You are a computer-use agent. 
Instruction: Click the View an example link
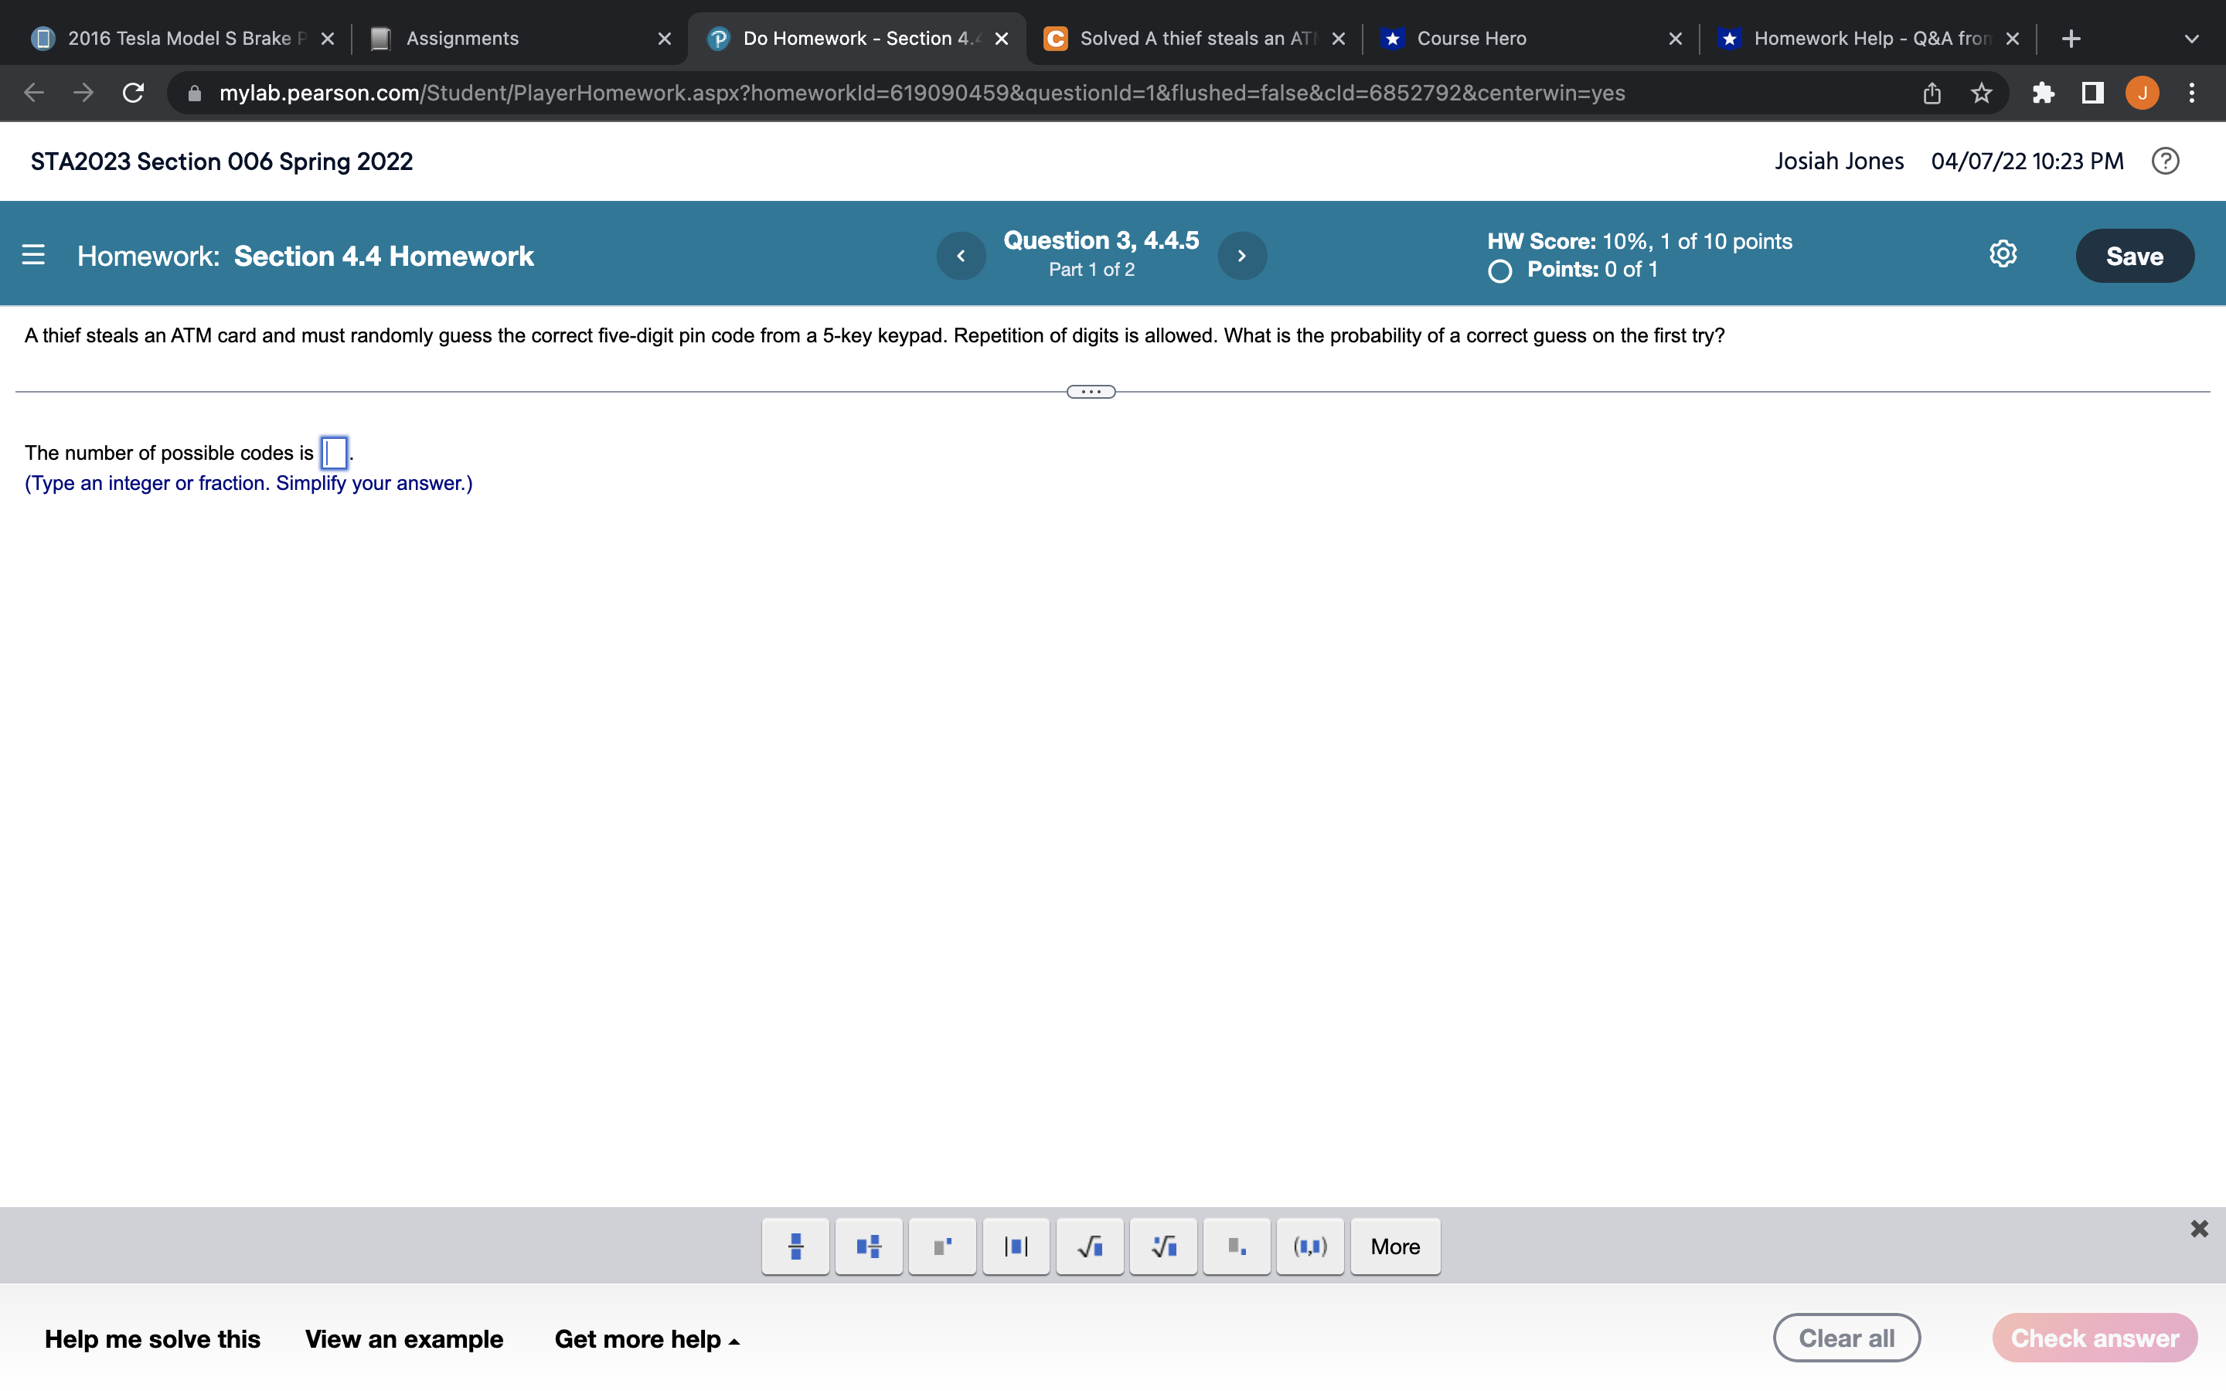[x=403, y=1338]
